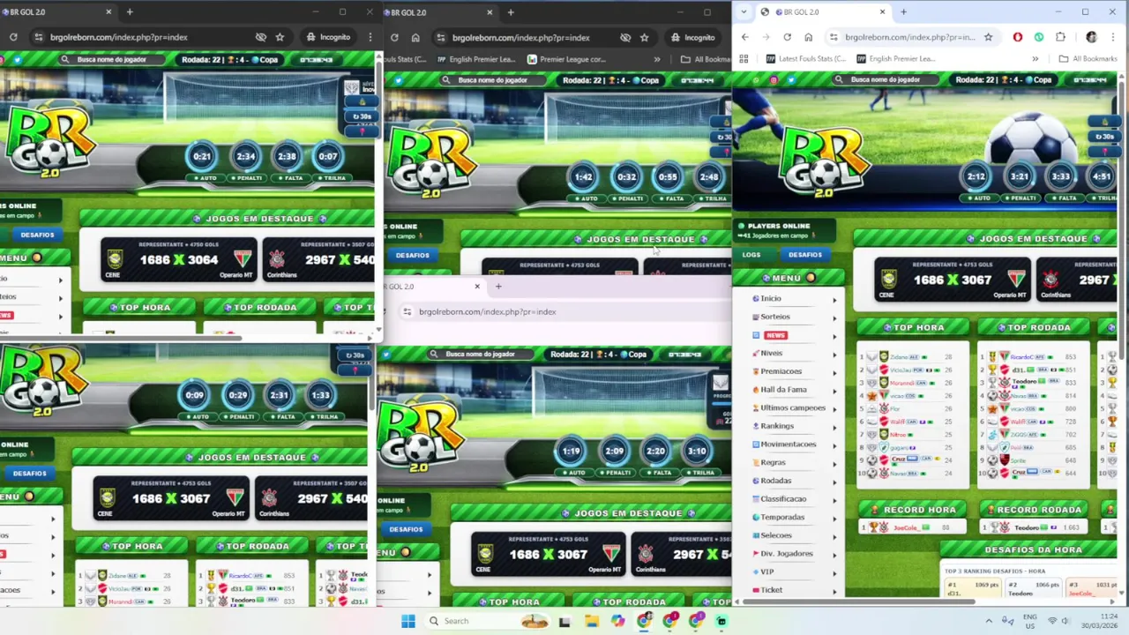Expand the Classificacao submenu arrow
1129x635 pixels.
coord(834,499)
